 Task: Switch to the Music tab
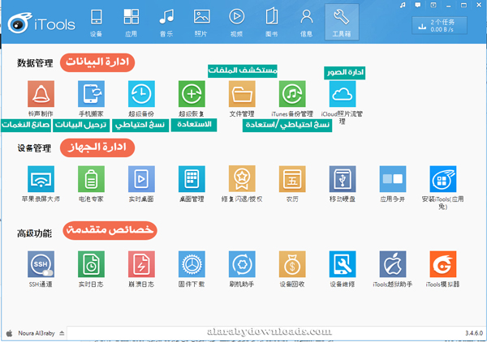click(x=166, y=23)
